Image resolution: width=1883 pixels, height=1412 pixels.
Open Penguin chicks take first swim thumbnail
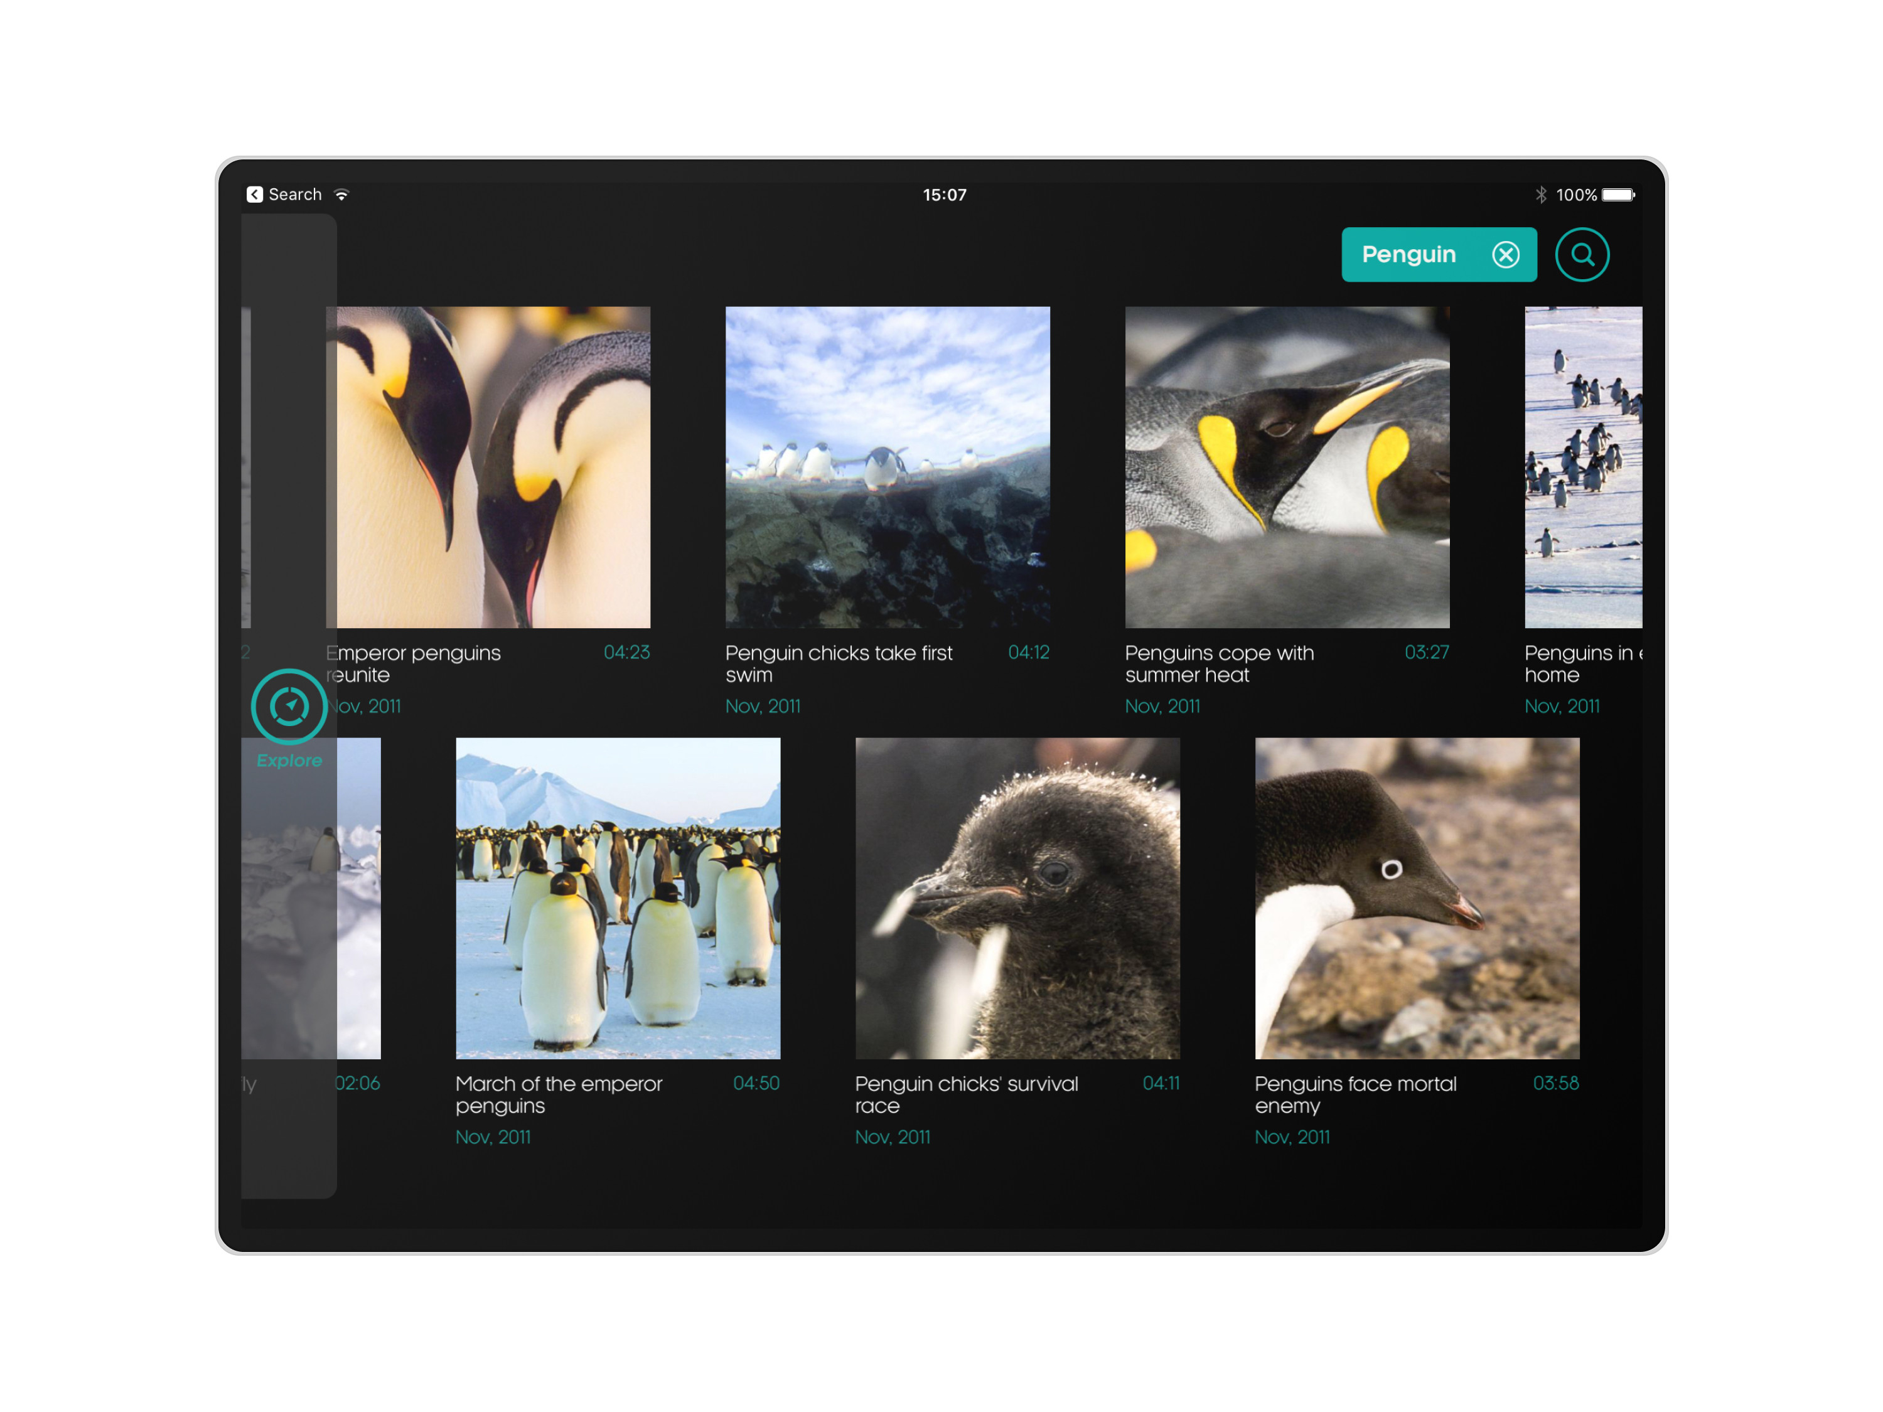point(887,466)
